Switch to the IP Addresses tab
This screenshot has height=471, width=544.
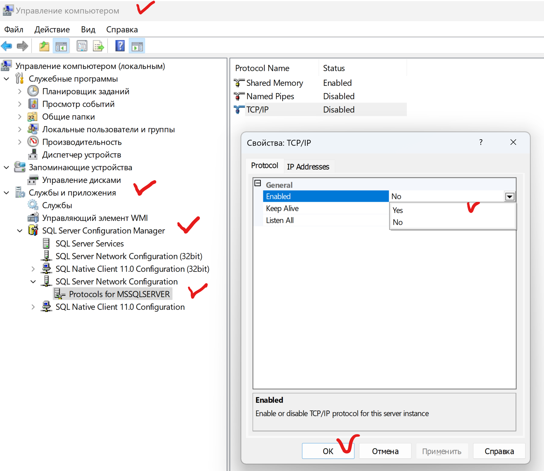tap(308, 167)
